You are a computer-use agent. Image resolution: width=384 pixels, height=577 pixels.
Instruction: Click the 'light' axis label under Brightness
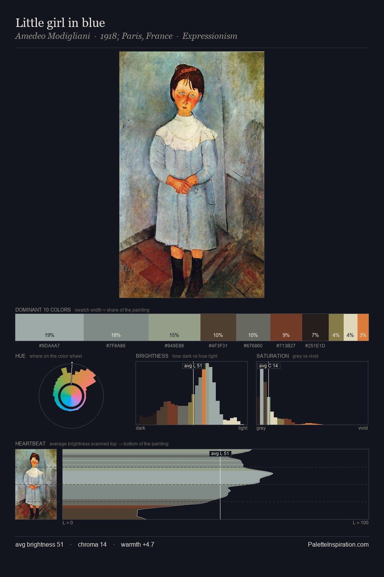pyautogui.click(x=243, y=428)
